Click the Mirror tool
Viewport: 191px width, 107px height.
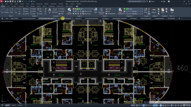pos(33,11)
